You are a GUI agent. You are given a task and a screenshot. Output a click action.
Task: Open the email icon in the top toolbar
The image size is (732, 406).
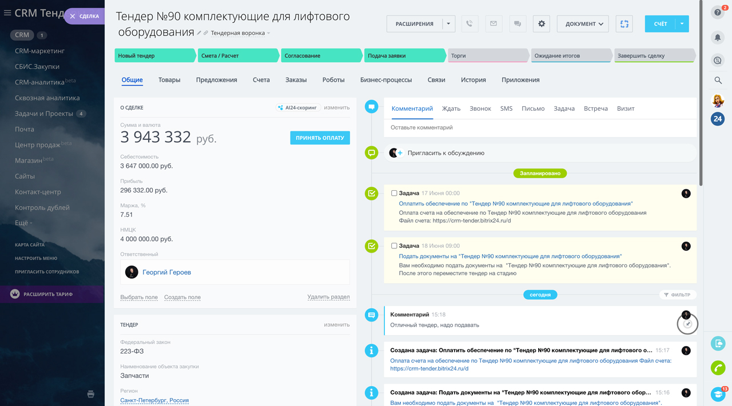[x=494, y=23]
